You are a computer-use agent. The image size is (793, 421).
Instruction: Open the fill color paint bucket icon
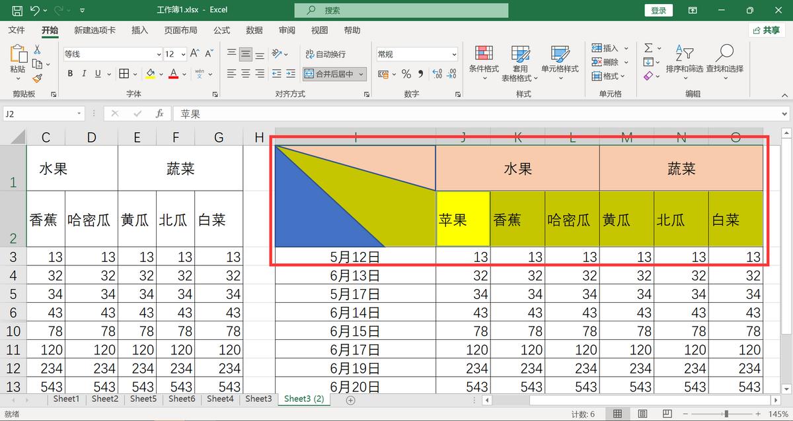149,73
